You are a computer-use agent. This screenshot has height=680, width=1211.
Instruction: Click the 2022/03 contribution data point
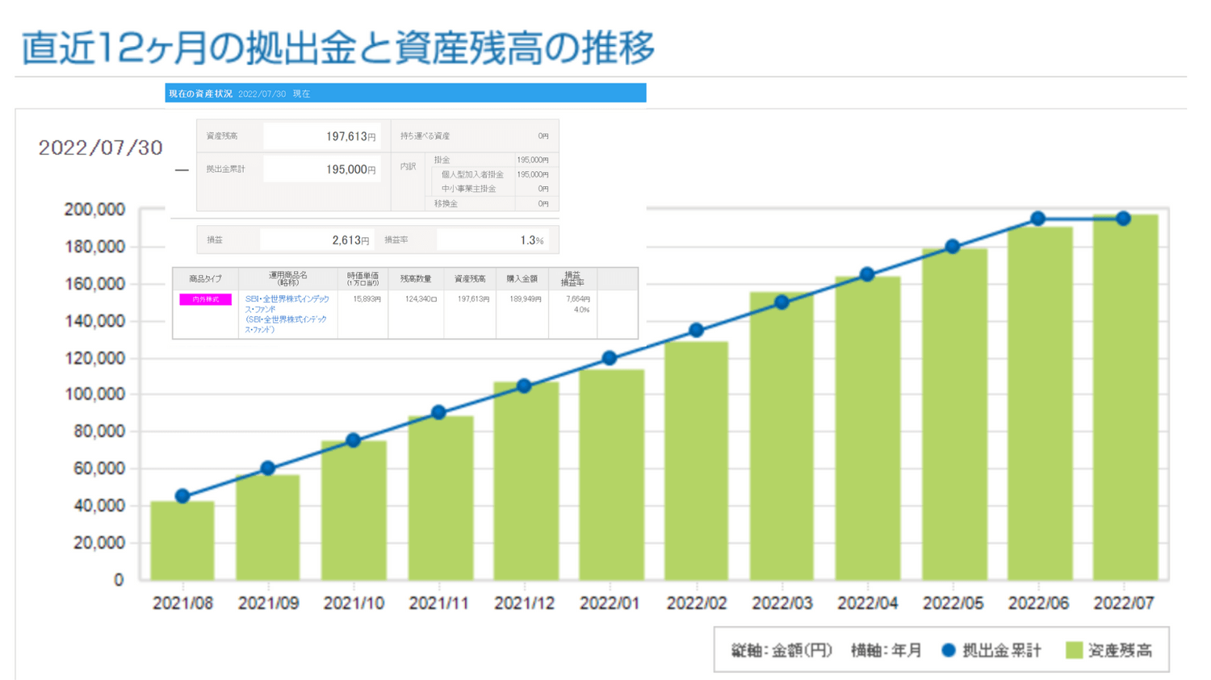(x=781, y=302)
